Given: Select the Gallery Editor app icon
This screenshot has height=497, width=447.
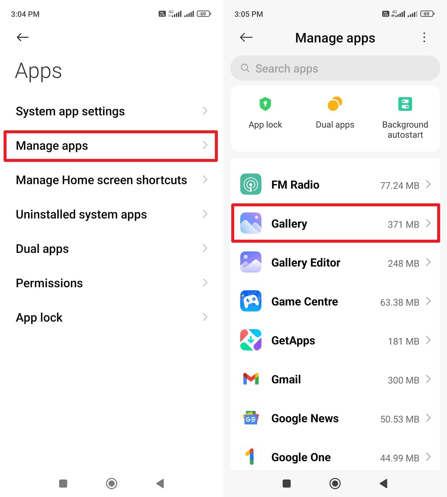Looking at the screenshot, I should click(251, 262).
